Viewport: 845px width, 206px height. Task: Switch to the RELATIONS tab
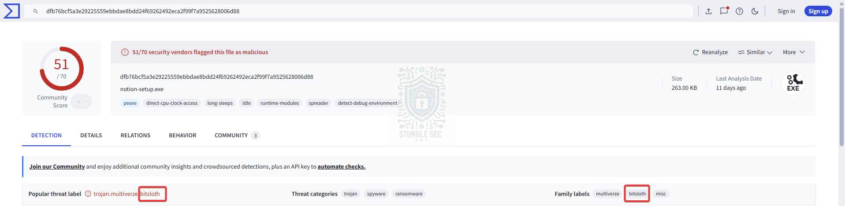(135, 136)
